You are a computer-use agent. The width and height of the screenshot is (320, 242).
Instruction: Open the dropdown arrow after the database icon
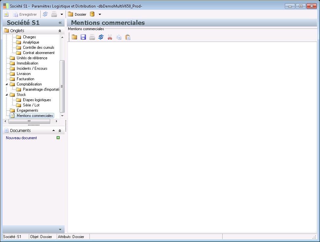[100, 14]
